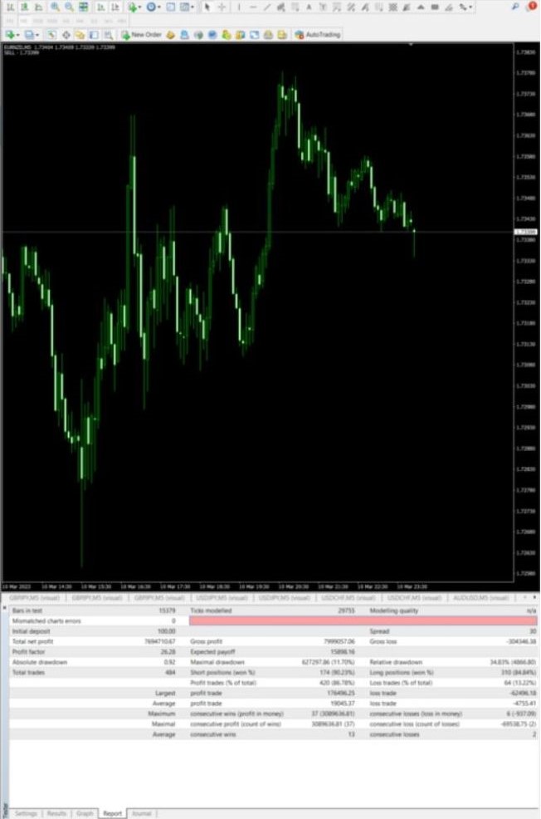This screenshot has height=819, width=541.
Task: Expand the new chart dropdown arrow
Action: click(x=19, y=35)
